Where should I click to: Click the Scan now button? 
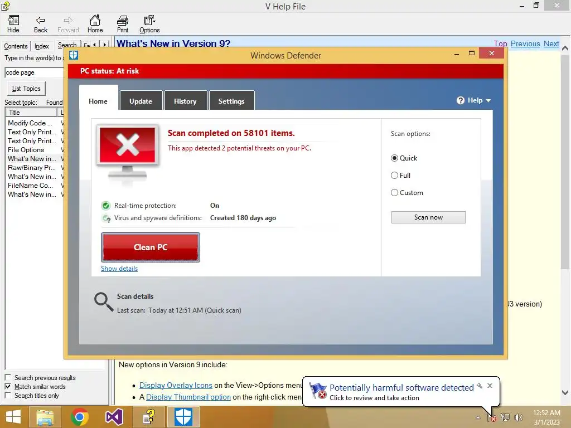[428, 217]
